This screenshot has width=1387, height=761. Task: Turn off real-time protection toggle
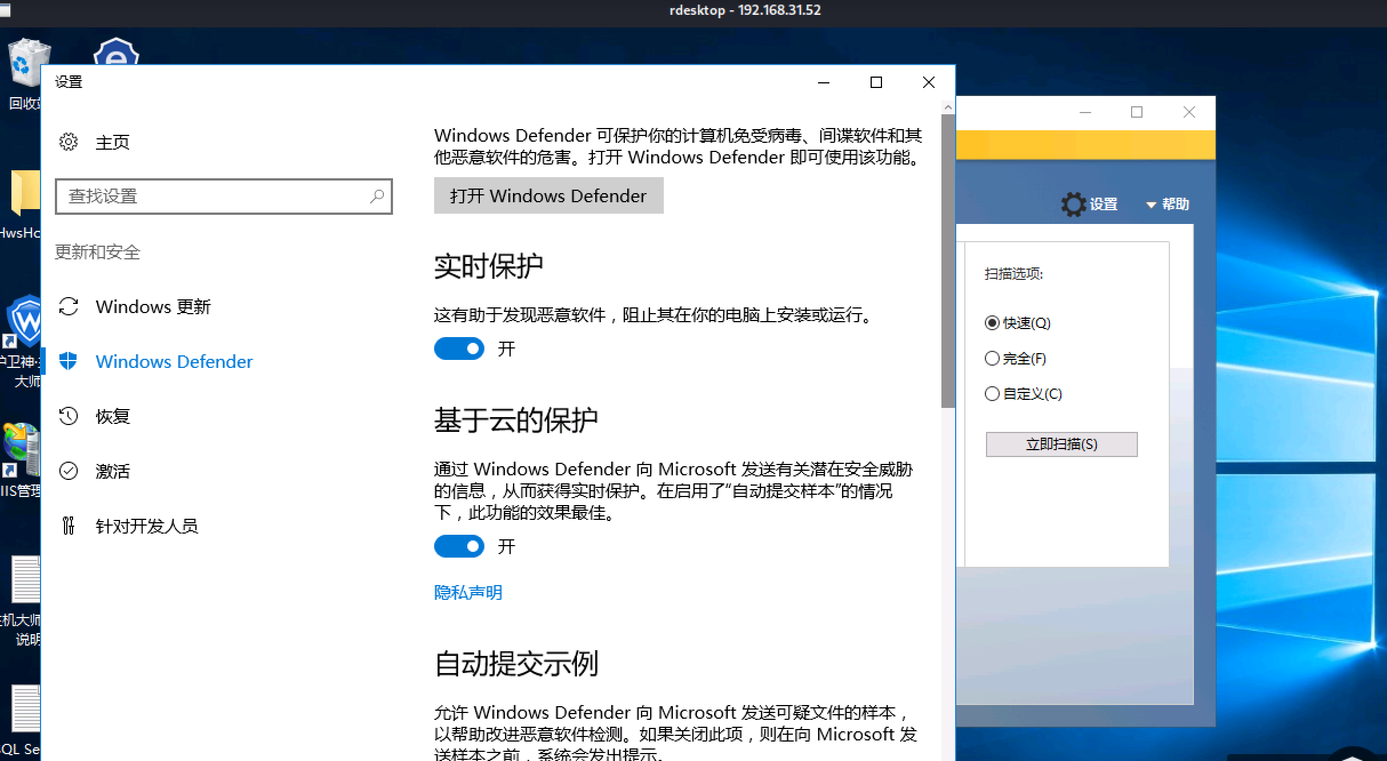click(x=459, y=349)
